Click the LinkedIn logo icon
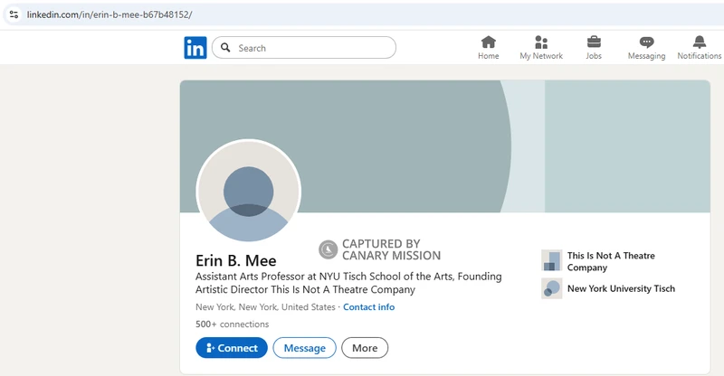Viewport: 724px width, 376px height. (195, 48)
